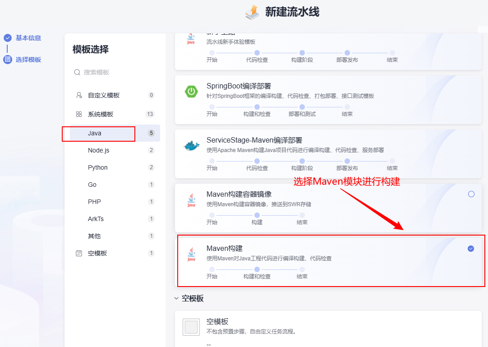
Task: Click the 不包含预置步骤，自由定义任务流程 description
Action: click(251, 331)
